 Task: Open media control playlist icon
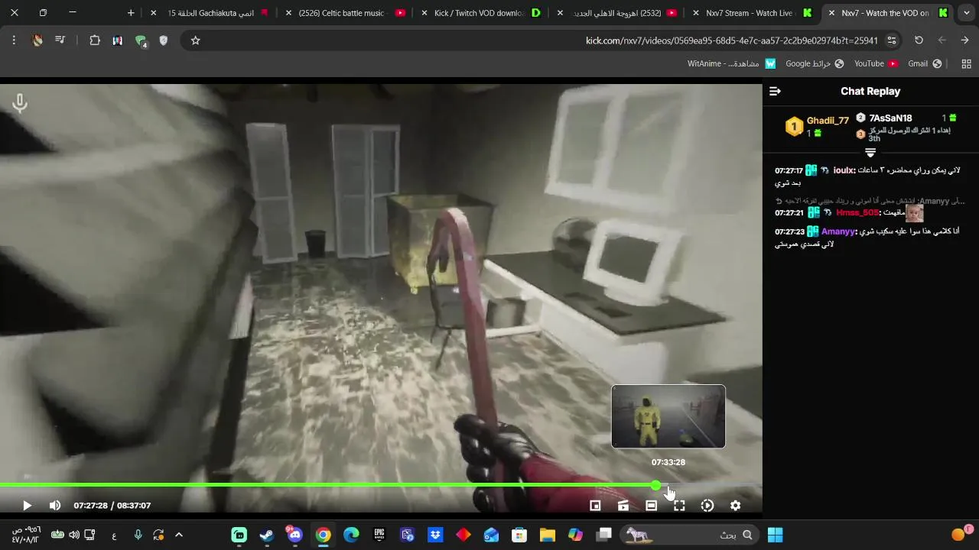click(x=60, y=40)
